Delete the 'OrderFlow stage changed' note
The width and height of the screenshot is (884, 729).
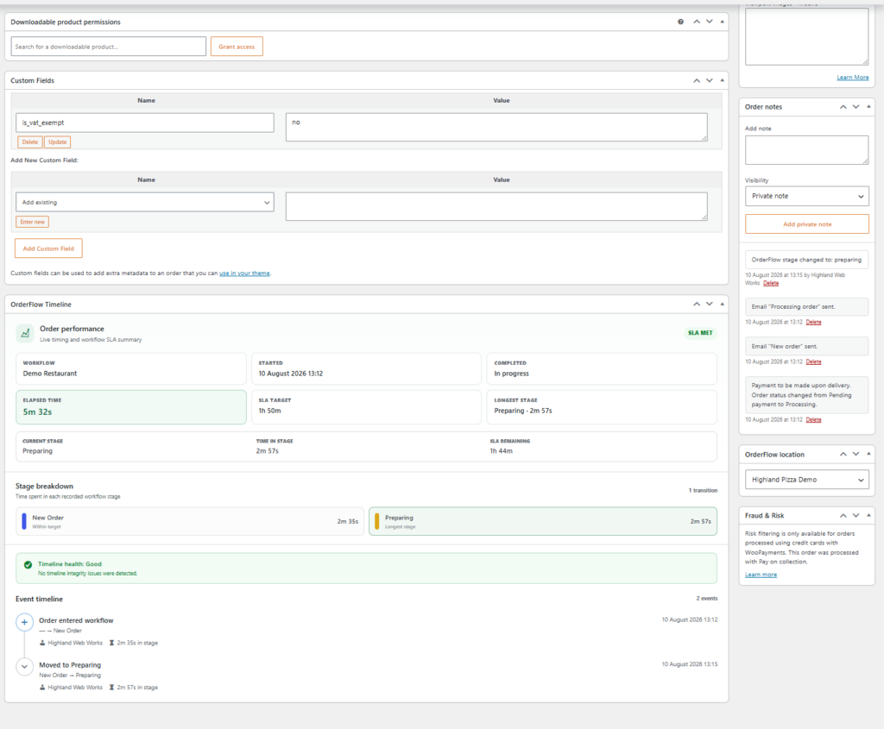tap(771, 283)
